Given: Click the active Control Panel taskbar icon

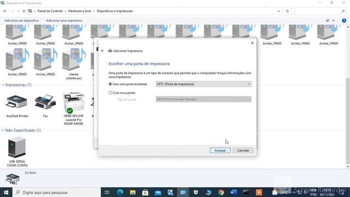Looking at the screenshot, I should (183, 192).
